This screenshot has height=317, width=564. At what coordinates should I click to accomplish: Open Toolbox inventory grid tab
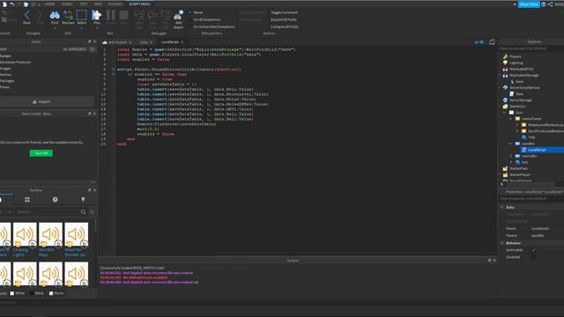pos(27,200)
